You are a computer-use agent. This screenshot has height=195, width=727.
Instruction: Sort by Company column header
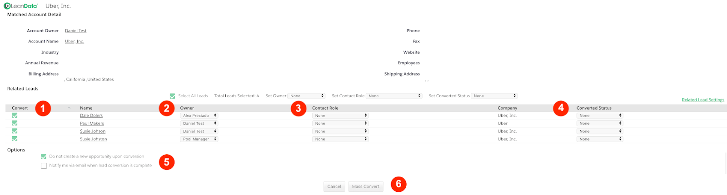coord(507,108)
